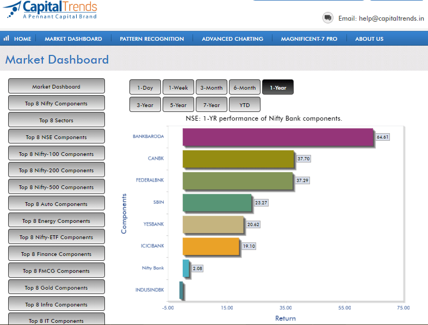Click the 23.27 value label
This screenshot has height=325, width=428.
(x=261, y=203)
